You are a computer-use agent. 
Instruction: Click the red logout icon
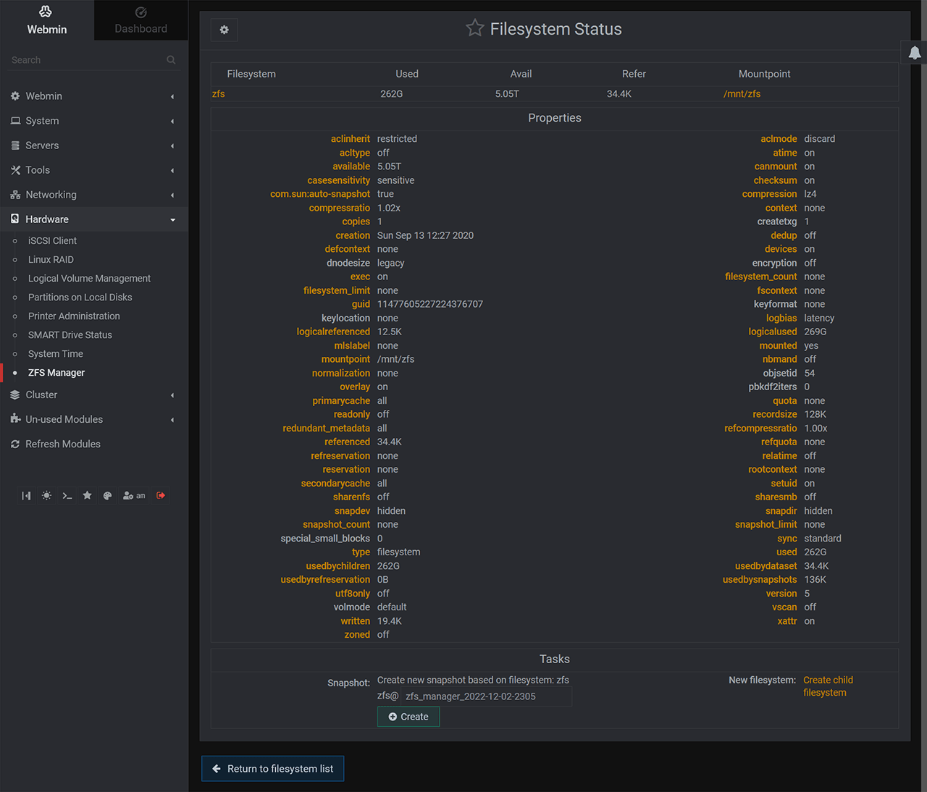click(x=161, y=496)
